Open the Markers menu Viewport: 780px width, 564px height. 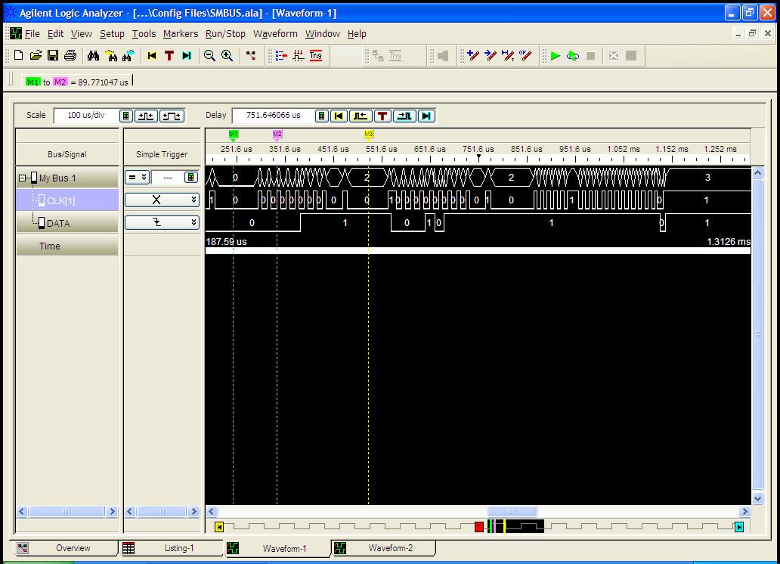click(181, 34)
